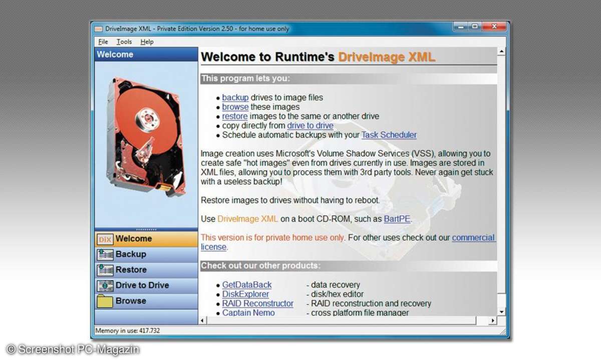Open the Help menu

[x=147, y=42]
